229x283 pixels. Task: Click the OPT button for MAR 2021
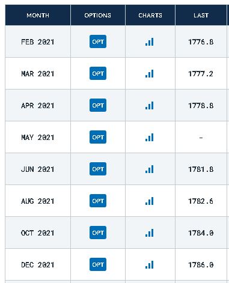(x=98, y=73)
